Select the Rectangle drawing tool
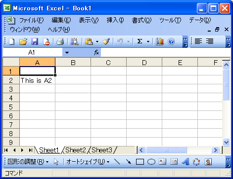233x179 pixels. [x=140, y=162]
